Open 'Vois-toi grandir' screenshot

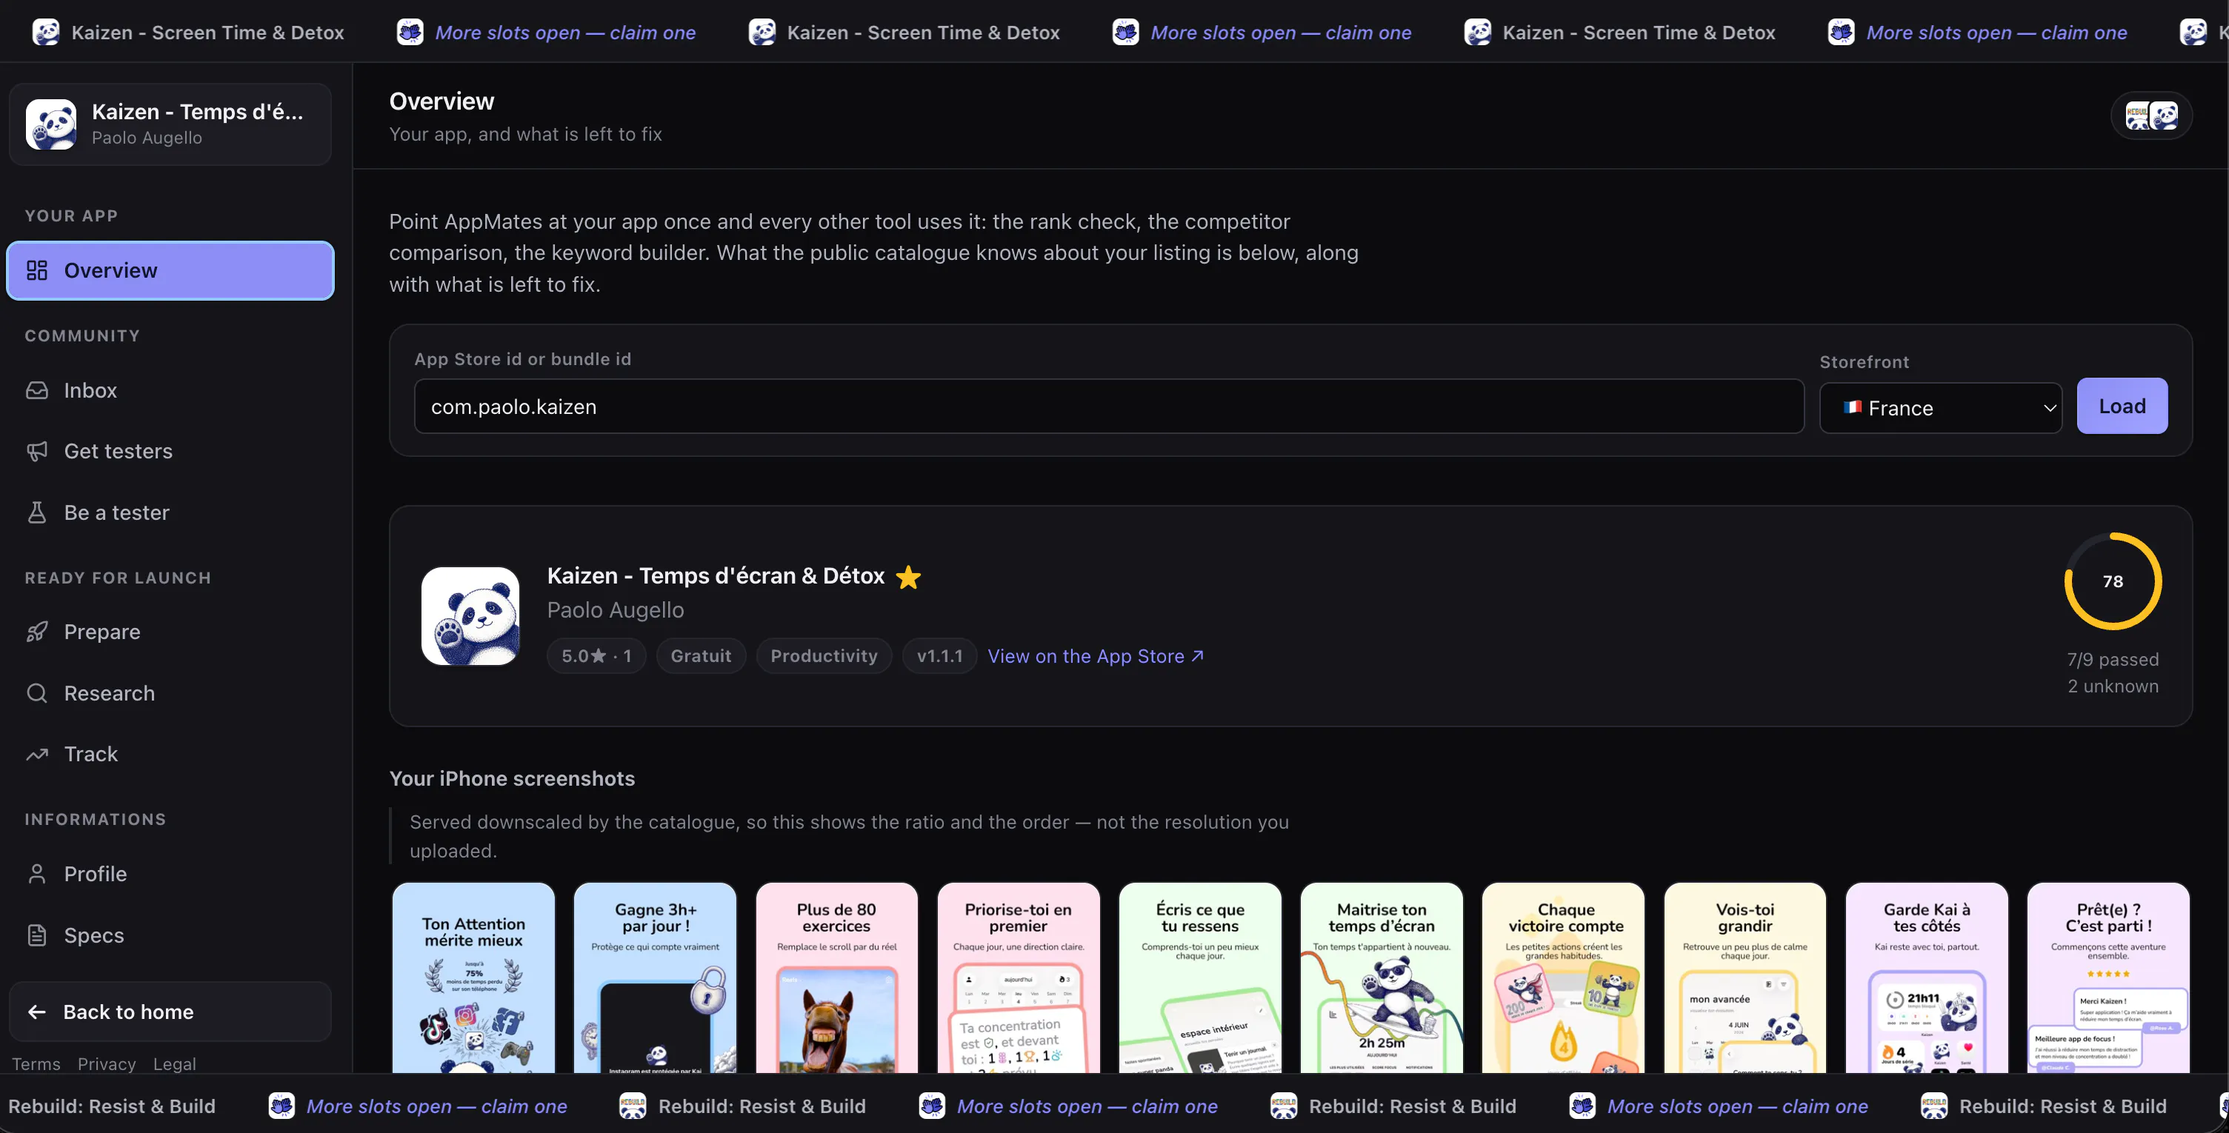click(x=1745, y=978)
